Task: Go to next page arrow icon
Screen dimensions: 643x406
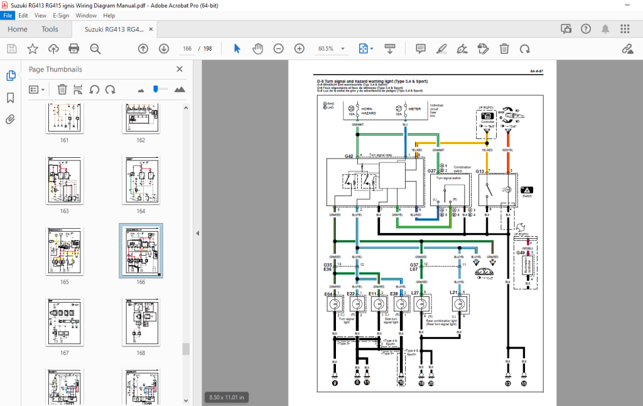Action: (x=164, y=49)
